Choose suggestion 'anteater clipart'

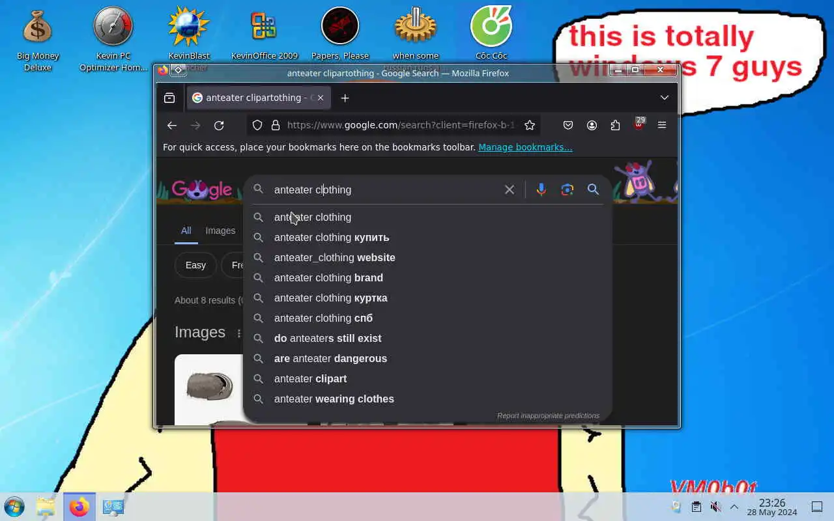point(427,378)
